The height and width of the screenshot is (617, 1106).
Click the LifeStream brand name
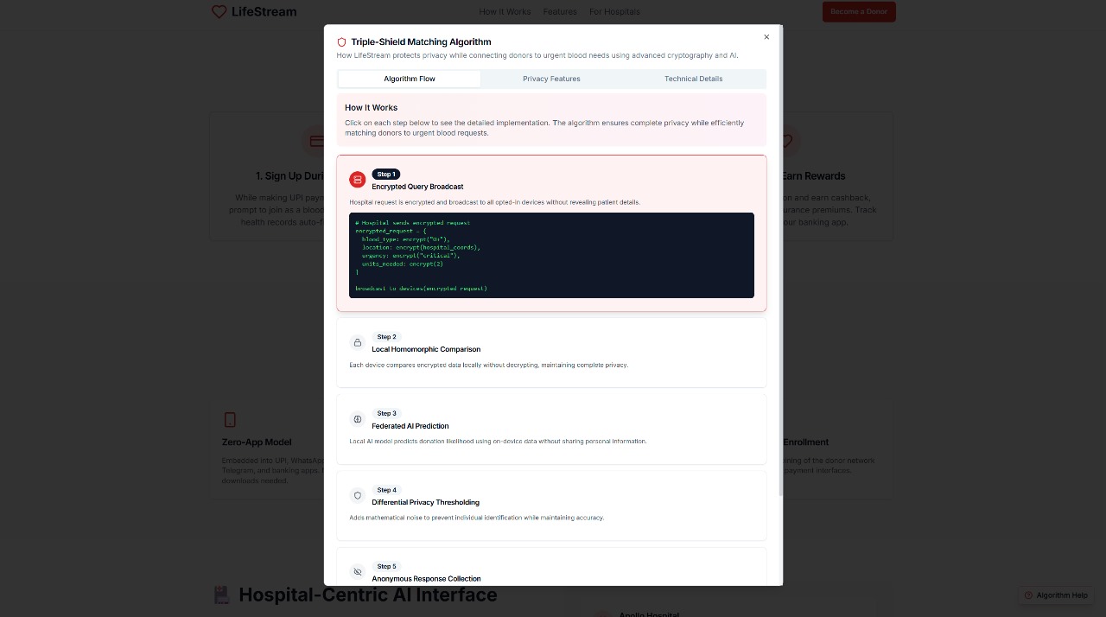click(264, 12)
